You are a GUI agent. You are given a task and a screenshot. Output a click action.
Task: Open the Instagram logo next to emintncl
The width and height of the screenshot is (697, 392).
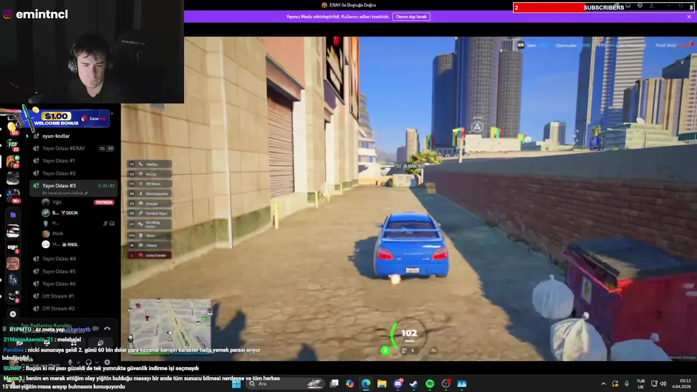click(8, 15)
